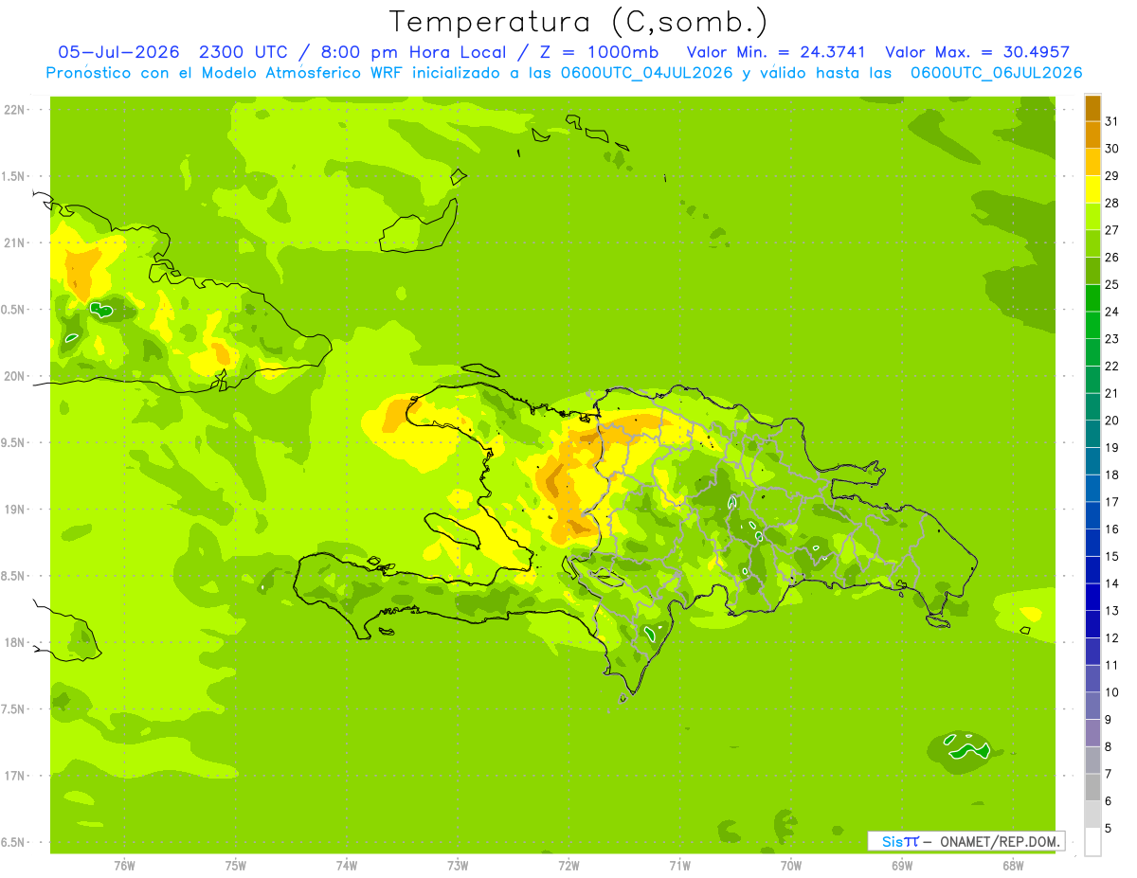The height and width of the screenshot is (878, 1137).
Task: Click the gray swatch between 6 and 7
Action: coord(1092,786)
